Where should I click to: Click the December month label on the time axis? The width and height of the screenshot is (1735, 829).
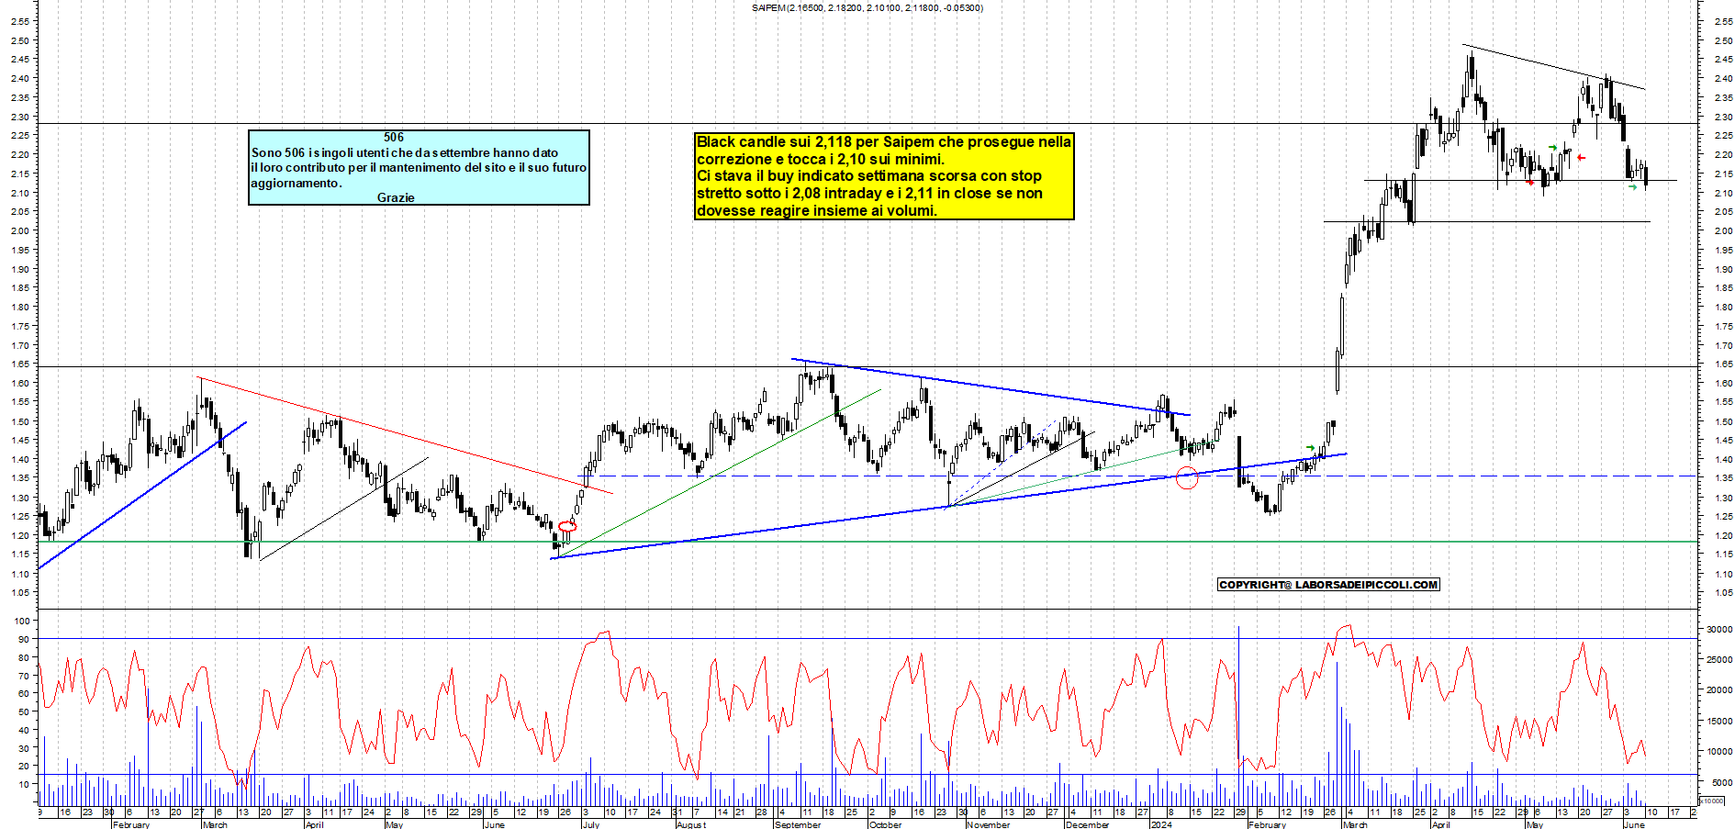(1087, 824)
